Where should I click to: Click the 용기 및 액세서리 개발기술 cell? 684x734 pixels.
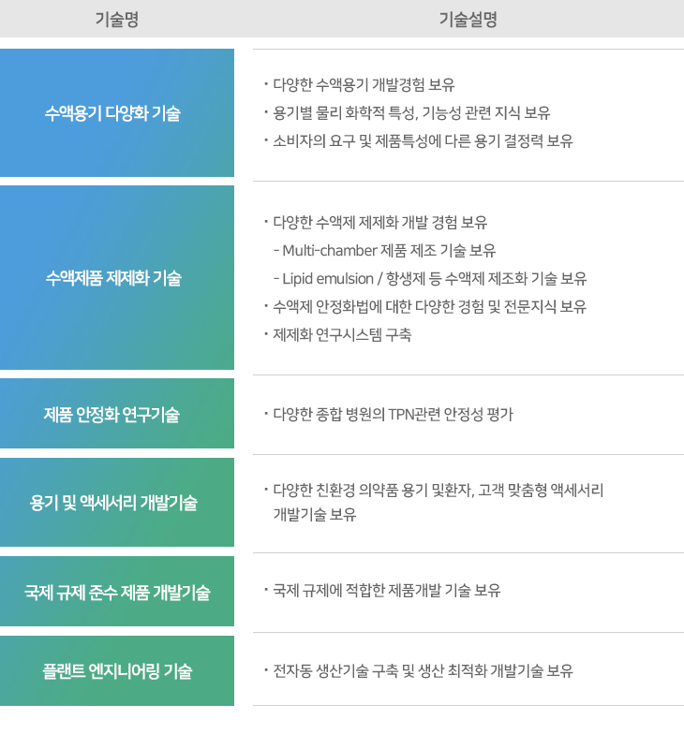point(117,503)
